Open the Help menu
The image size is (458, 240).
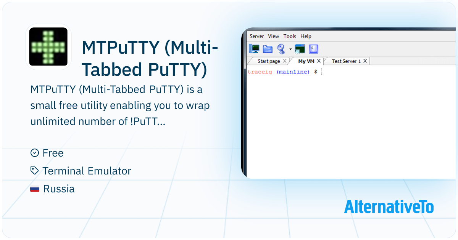306,36
